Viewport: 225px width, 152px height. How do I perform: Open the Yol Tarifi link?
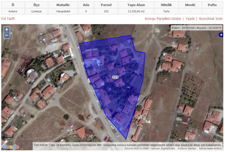point(8,19)
